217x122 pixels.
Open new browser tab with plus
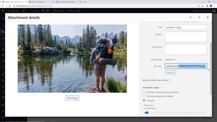[x=84, y=2]
